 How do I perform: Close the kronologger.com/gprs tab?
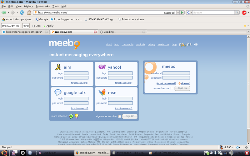46,32
